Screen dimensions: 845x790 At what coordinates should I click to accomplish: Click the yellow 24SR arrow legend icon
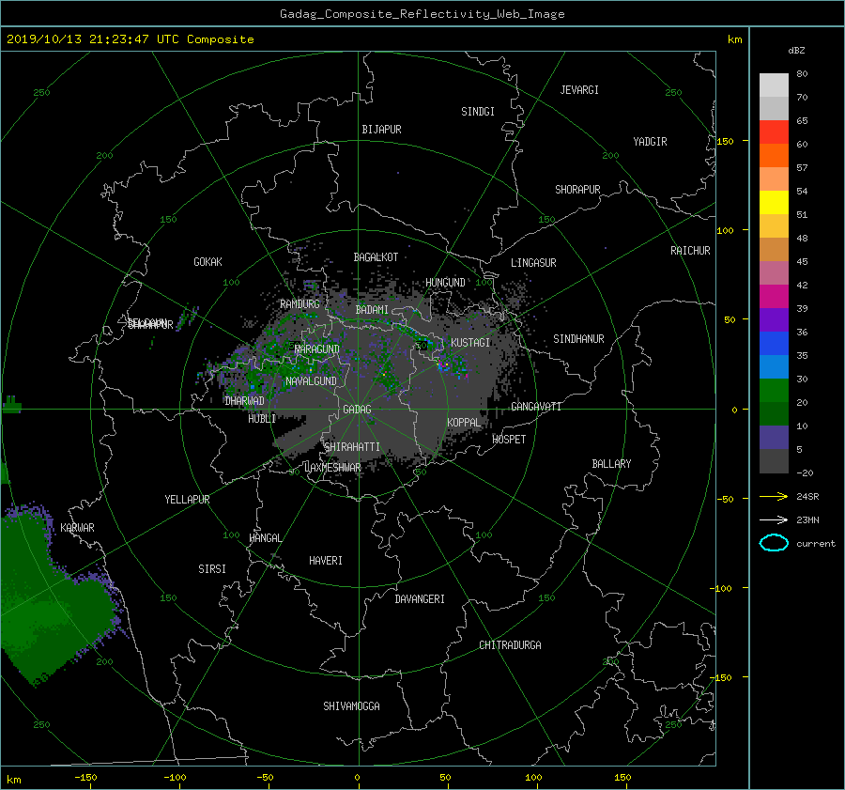coord(774,496)
